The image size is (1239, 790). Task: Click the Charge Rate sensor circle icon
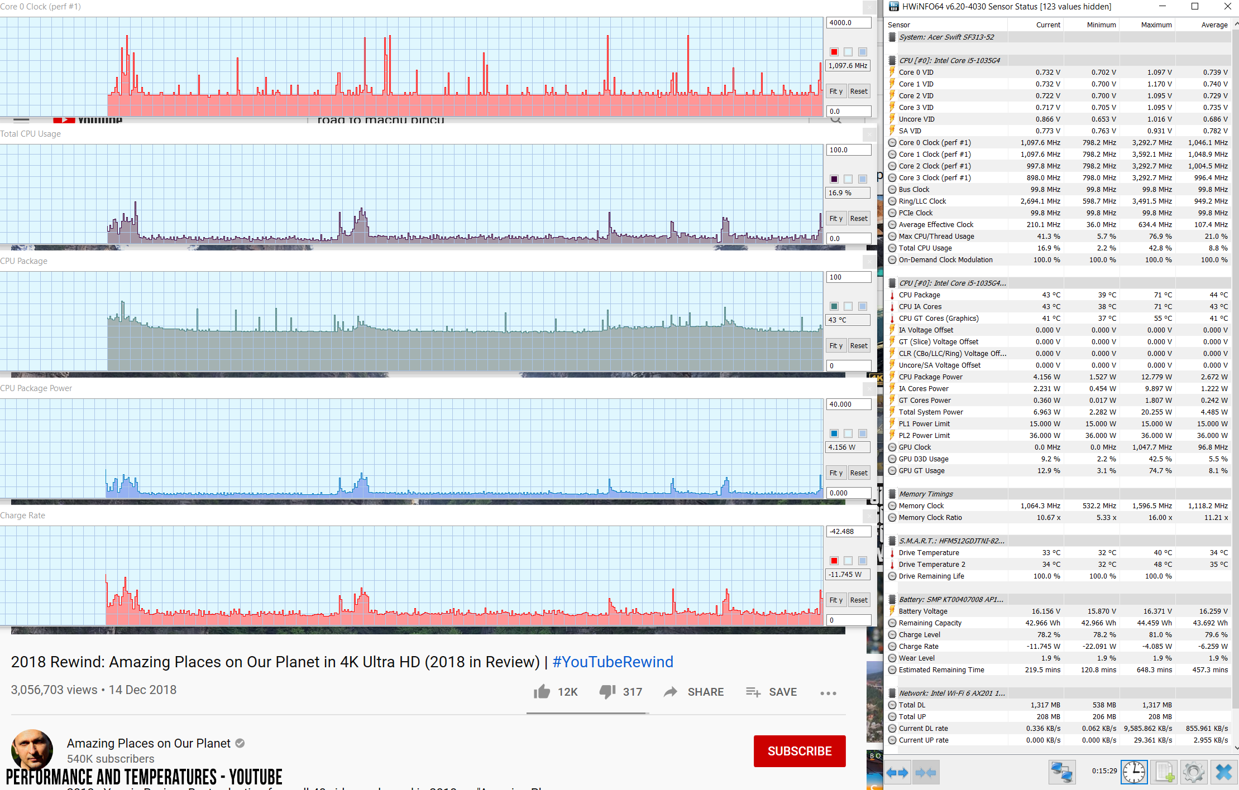tap(892, 646)
